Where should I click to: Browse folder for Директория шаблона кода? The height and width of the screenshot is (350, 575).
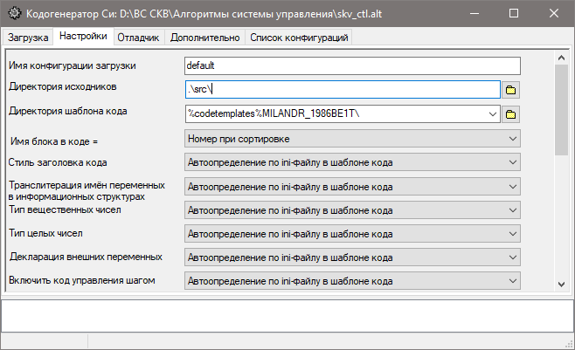pyautogui.click(x=512, y=114)
